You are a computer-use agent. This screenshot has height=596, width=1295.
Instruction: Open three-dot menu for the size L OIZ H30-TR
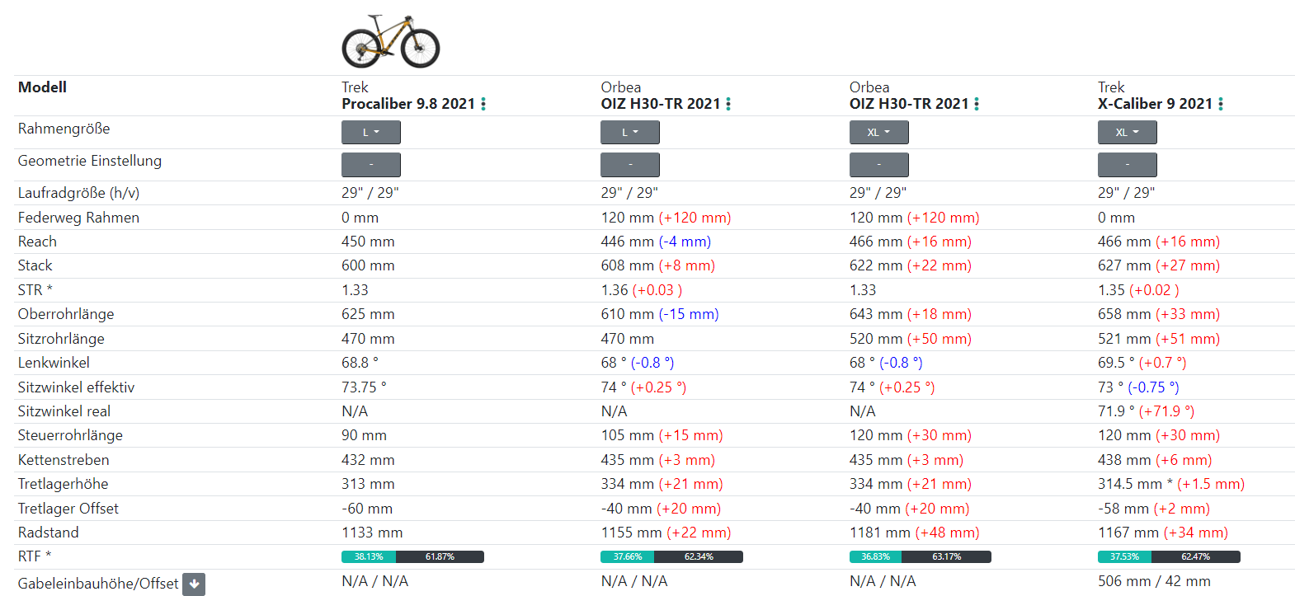tap(728, 104)
